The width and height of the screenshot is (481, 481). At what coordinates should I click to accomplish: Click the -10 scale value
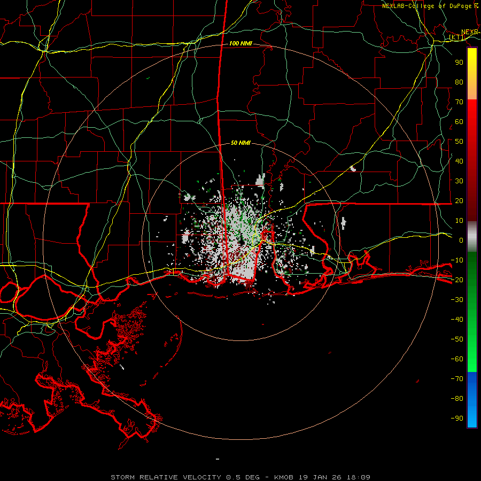coord(457,260)
